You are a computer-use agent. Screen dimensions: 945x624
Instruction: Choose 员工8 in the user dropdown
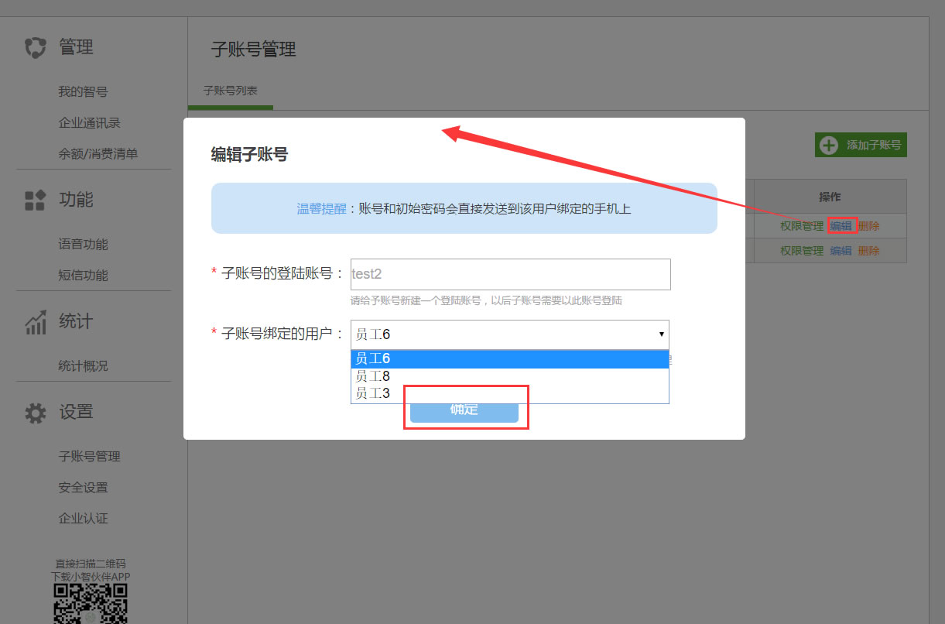[x=509, y=376]
